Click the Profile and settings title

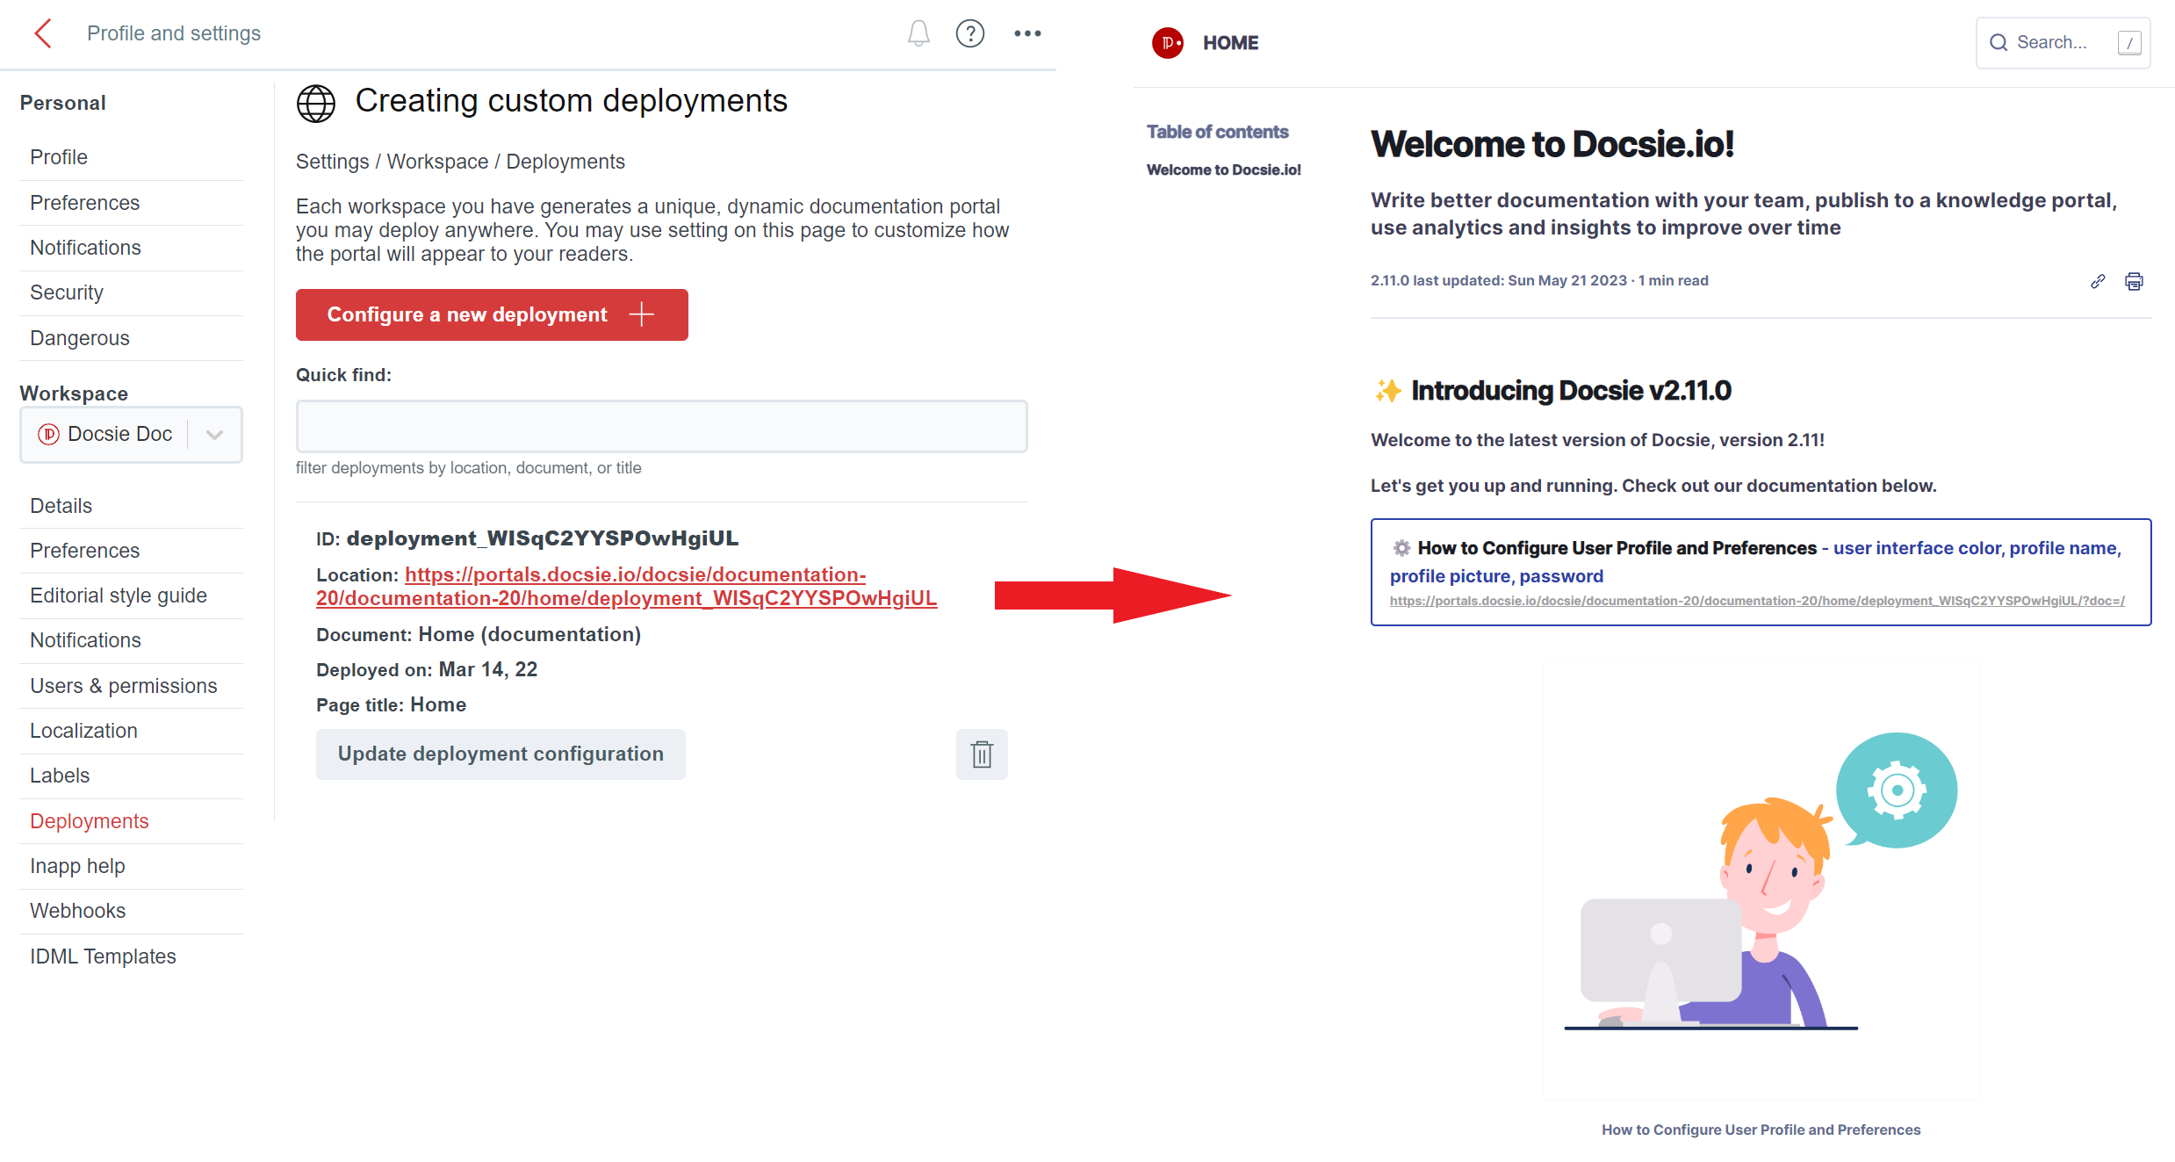click(174, 33)
